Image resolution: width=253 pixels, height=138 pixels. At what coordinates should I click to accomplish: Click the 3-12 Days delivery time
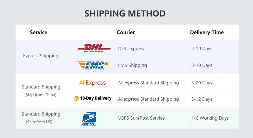pos(202,99)
